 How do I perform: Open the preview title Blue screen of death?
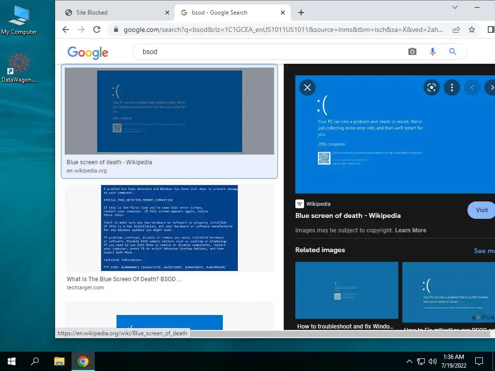[348, 216]
